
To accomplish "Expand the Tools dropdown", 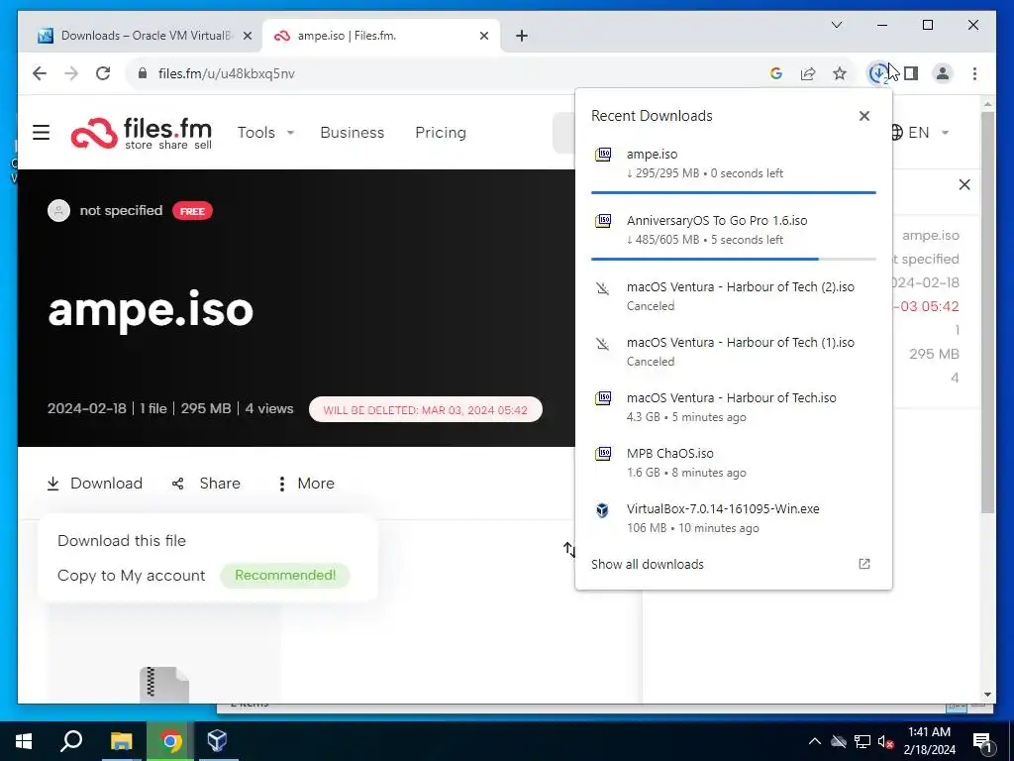I will 265,133.
